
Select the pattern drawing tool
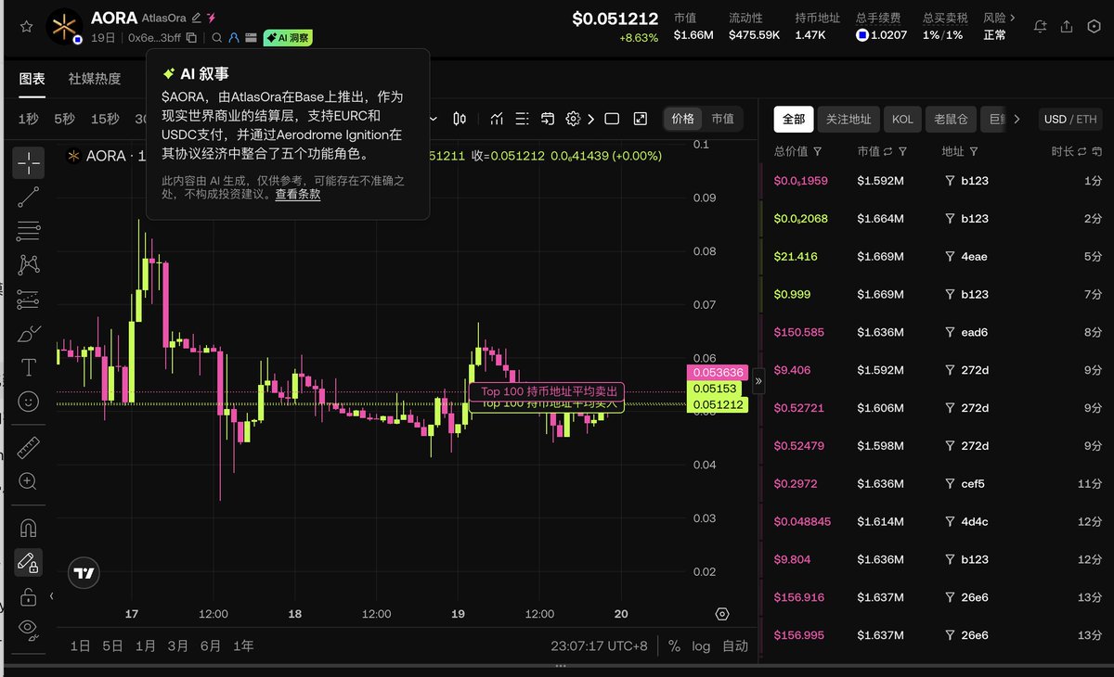tap(28, 264)
